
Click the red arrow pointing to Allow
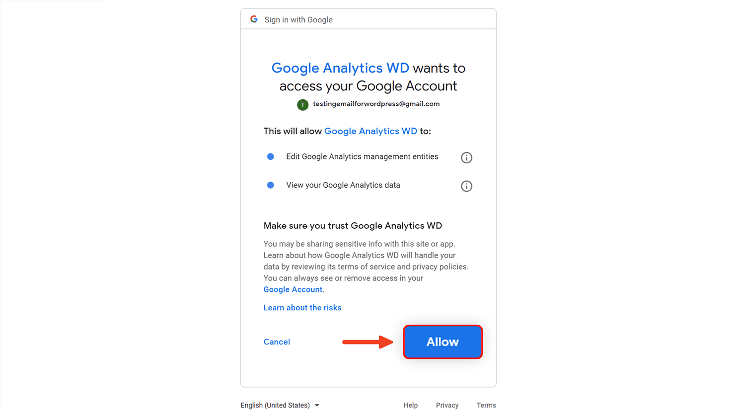pyautogui.click(x=368, y=342)
